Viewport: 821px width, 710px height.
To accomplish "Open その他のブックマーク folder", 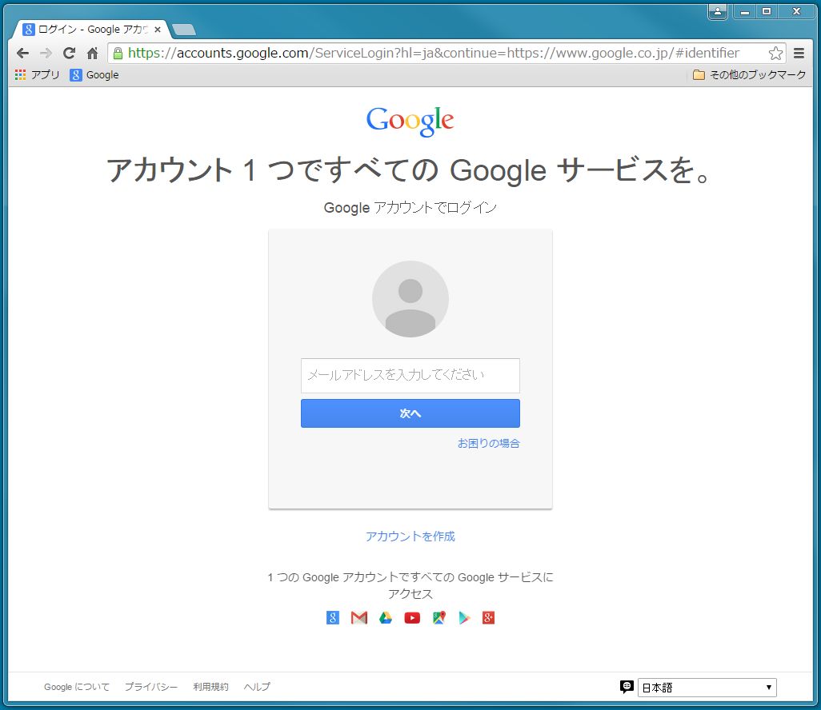I will tap(749, 75).
